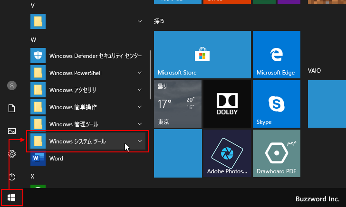Open the Drawboard PDF tile
This screenshot has width=346, height=207.
point(277,153)
